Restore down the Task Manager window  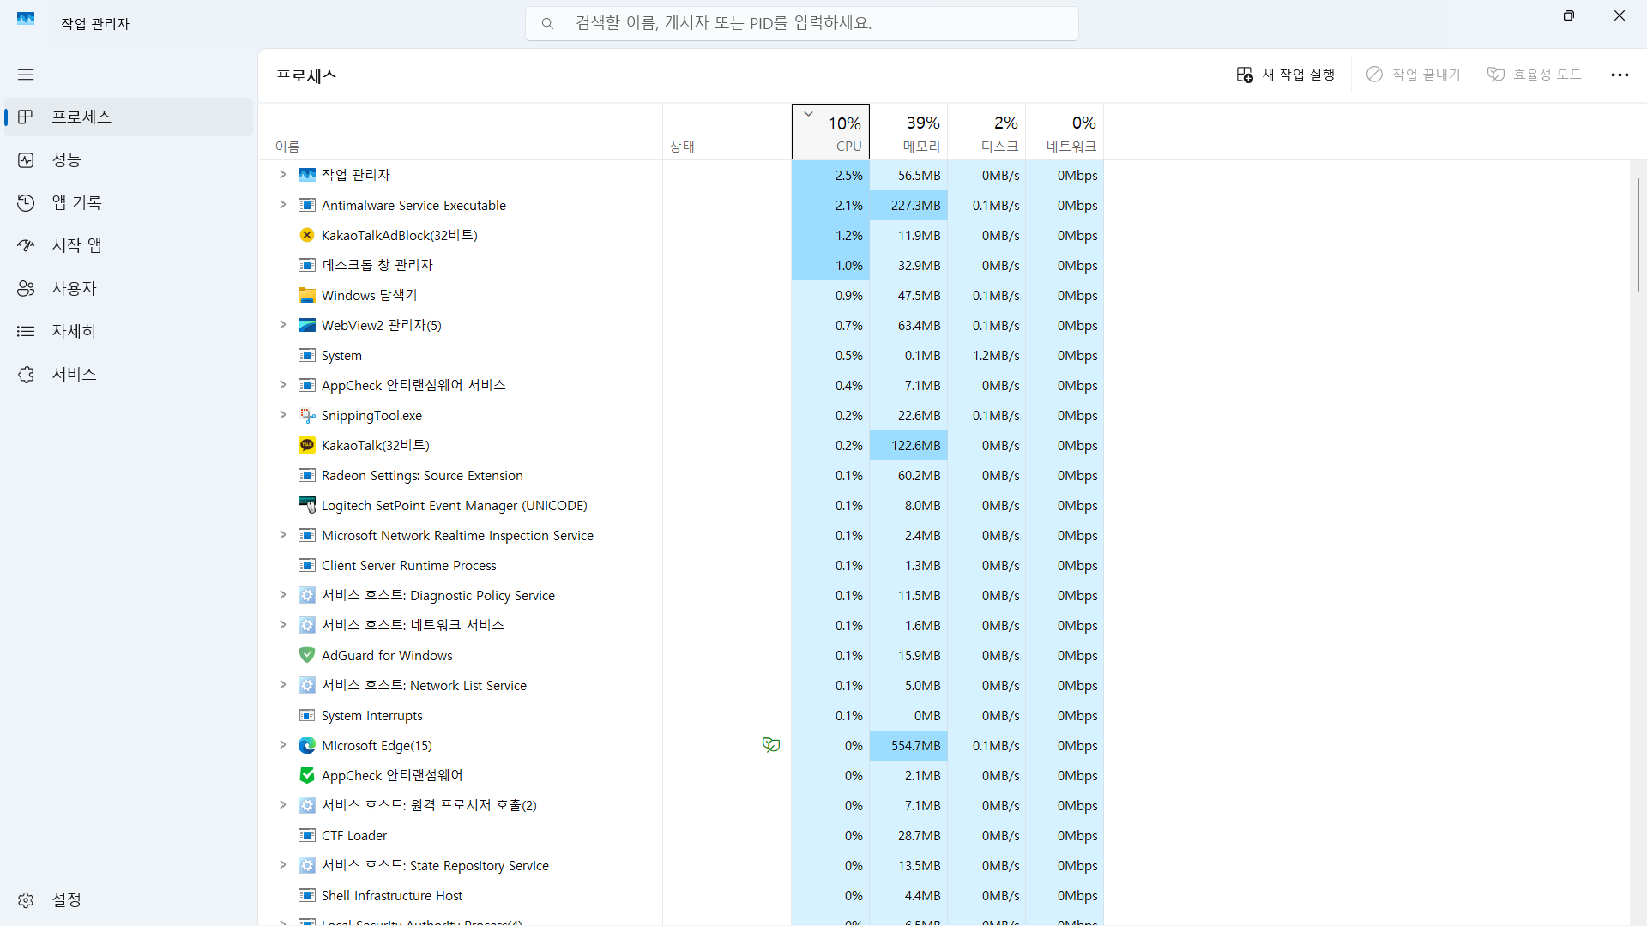click(1569, 15)
